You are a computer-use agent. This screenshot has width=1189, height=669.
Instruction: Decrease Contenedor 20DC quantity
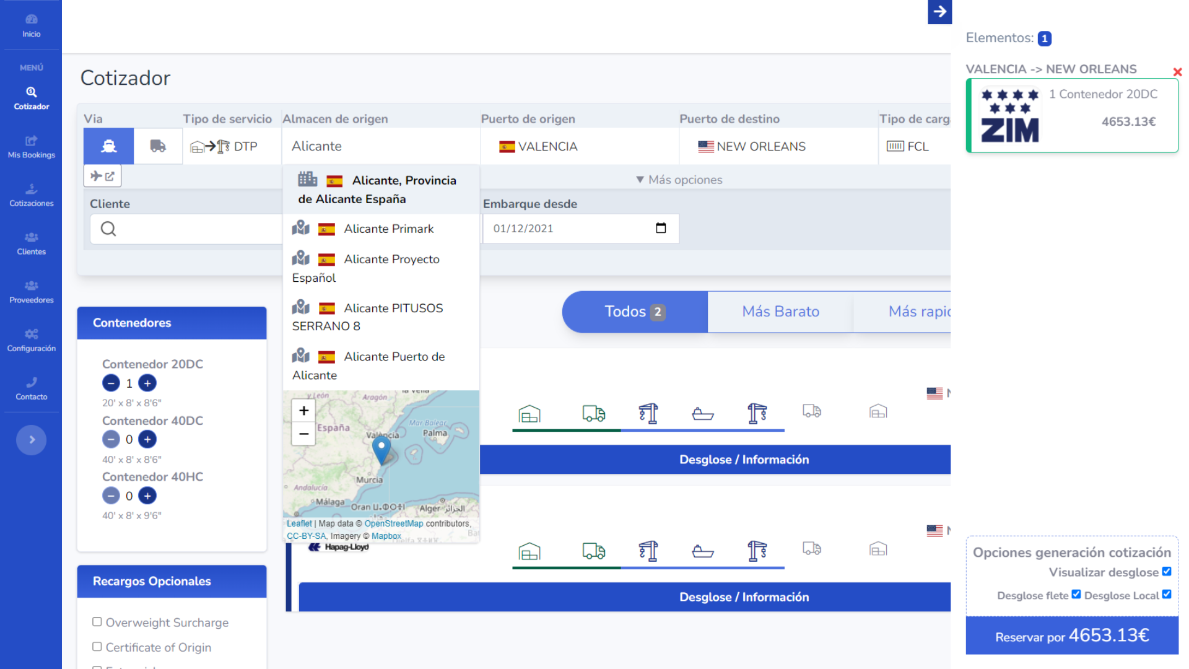(x=111, y=383)
